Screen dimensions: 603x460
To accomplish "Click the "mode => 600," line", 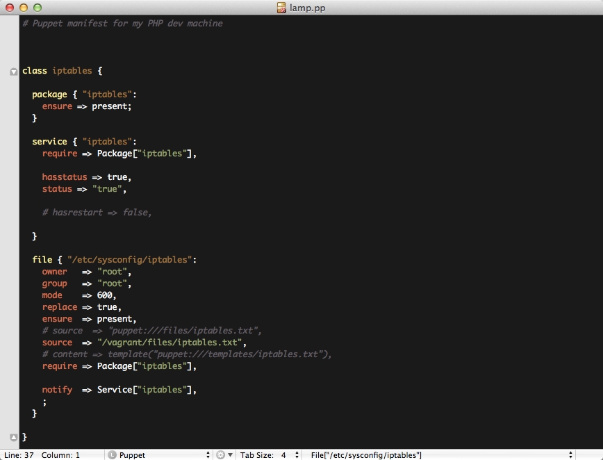I will tap(79, 295).
